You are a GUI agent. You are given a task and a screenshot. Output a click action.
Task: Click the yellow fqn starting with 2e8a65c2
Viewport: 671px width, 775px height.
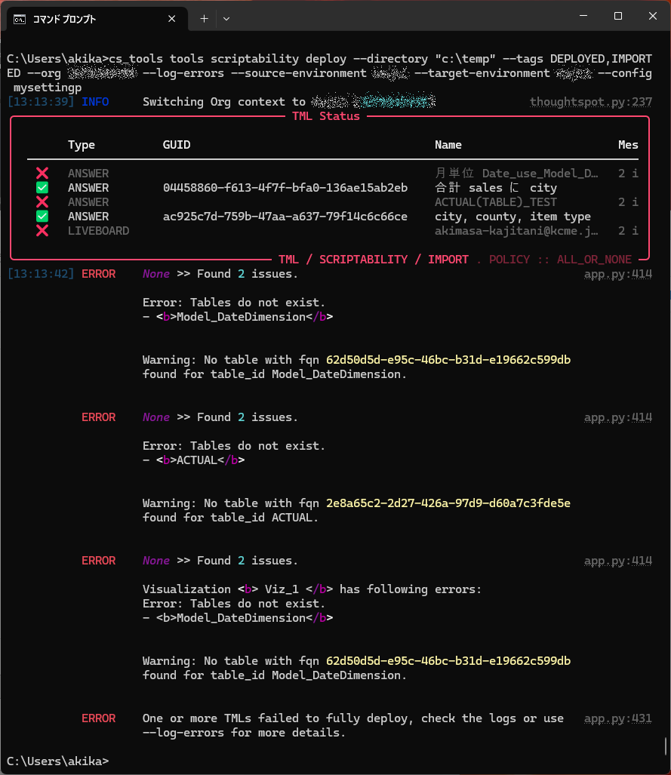448,503
